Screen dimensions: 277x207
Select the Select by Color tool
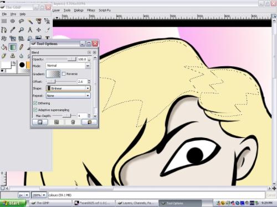point(39,21)
